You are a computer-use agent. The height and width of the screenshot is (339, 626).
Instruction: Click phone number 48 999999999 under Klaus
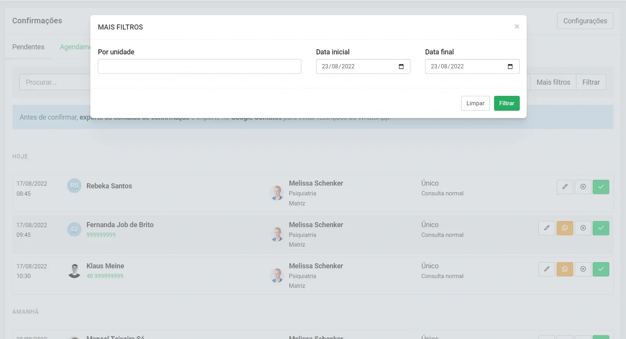105,276
